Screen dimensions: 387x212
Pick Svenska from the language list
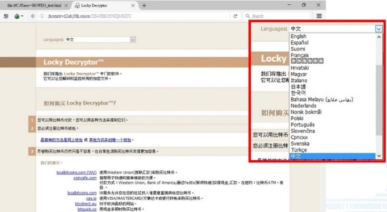click(x=300, y=143)
